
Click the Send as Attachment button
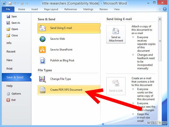pos(116,34)
